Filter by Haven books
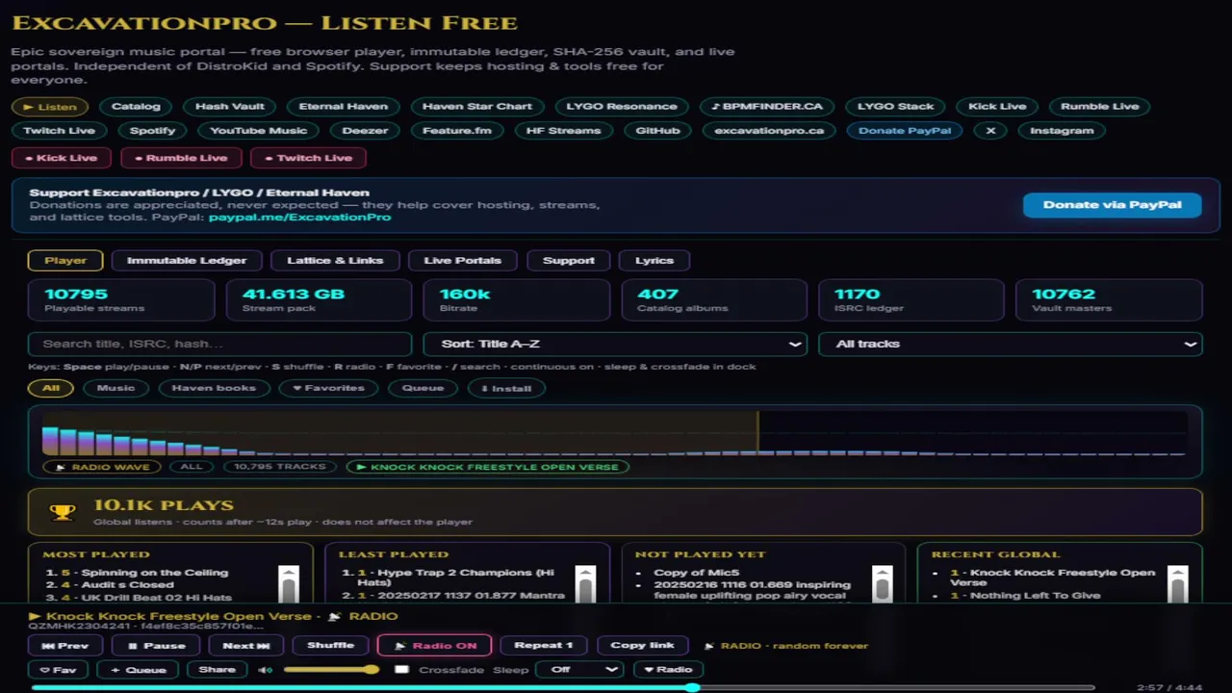Viewport: 1232px width, 693px height. point(214,388)
